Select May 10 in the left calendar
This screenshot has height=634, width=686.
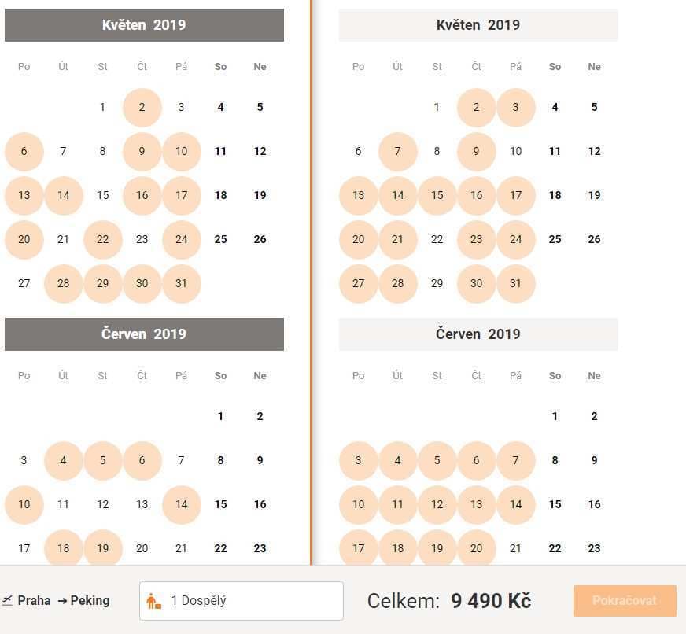coord(182,151)
